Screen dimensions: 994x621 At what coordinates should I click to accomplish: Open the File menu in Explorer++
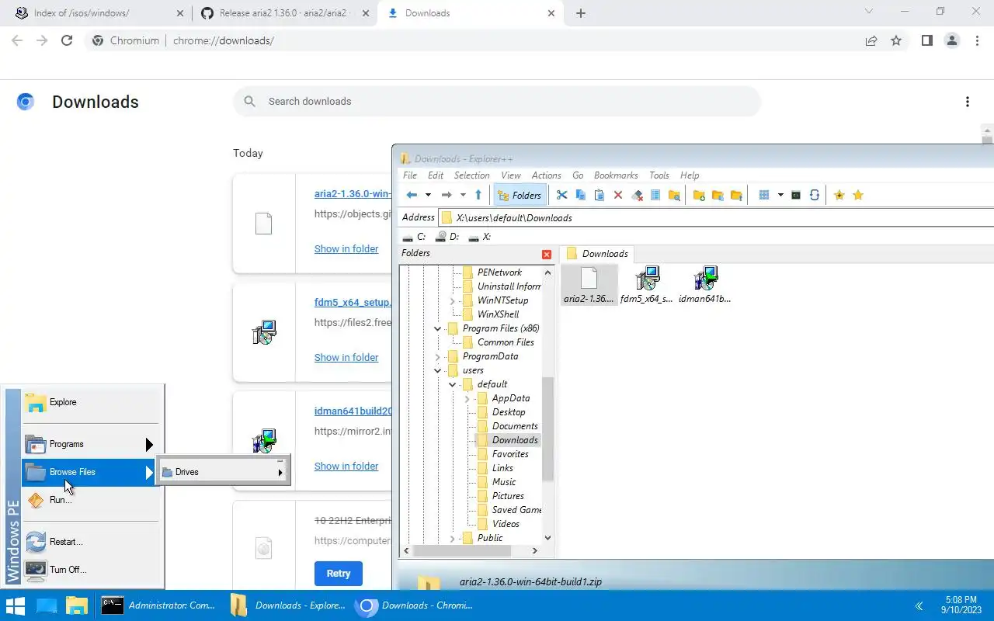[x=410, y=175]
